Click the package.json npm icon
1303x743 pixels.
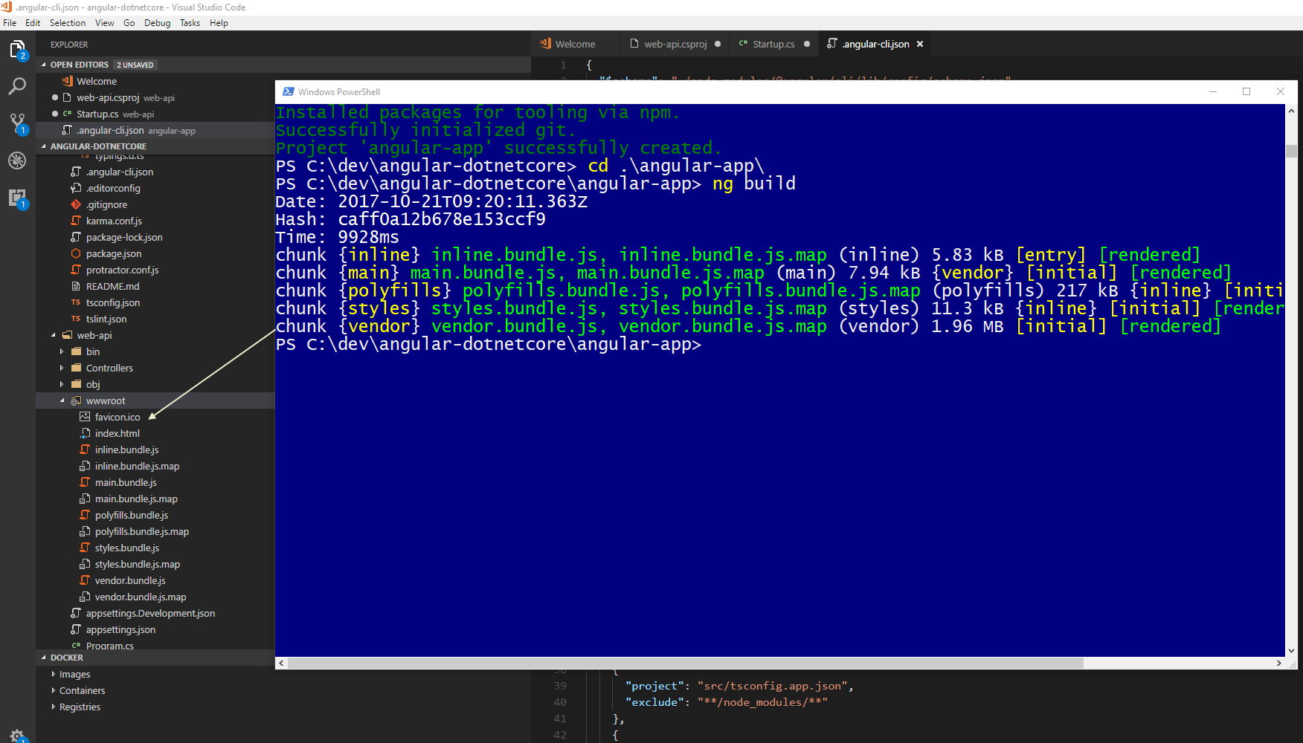coord(76,253)
